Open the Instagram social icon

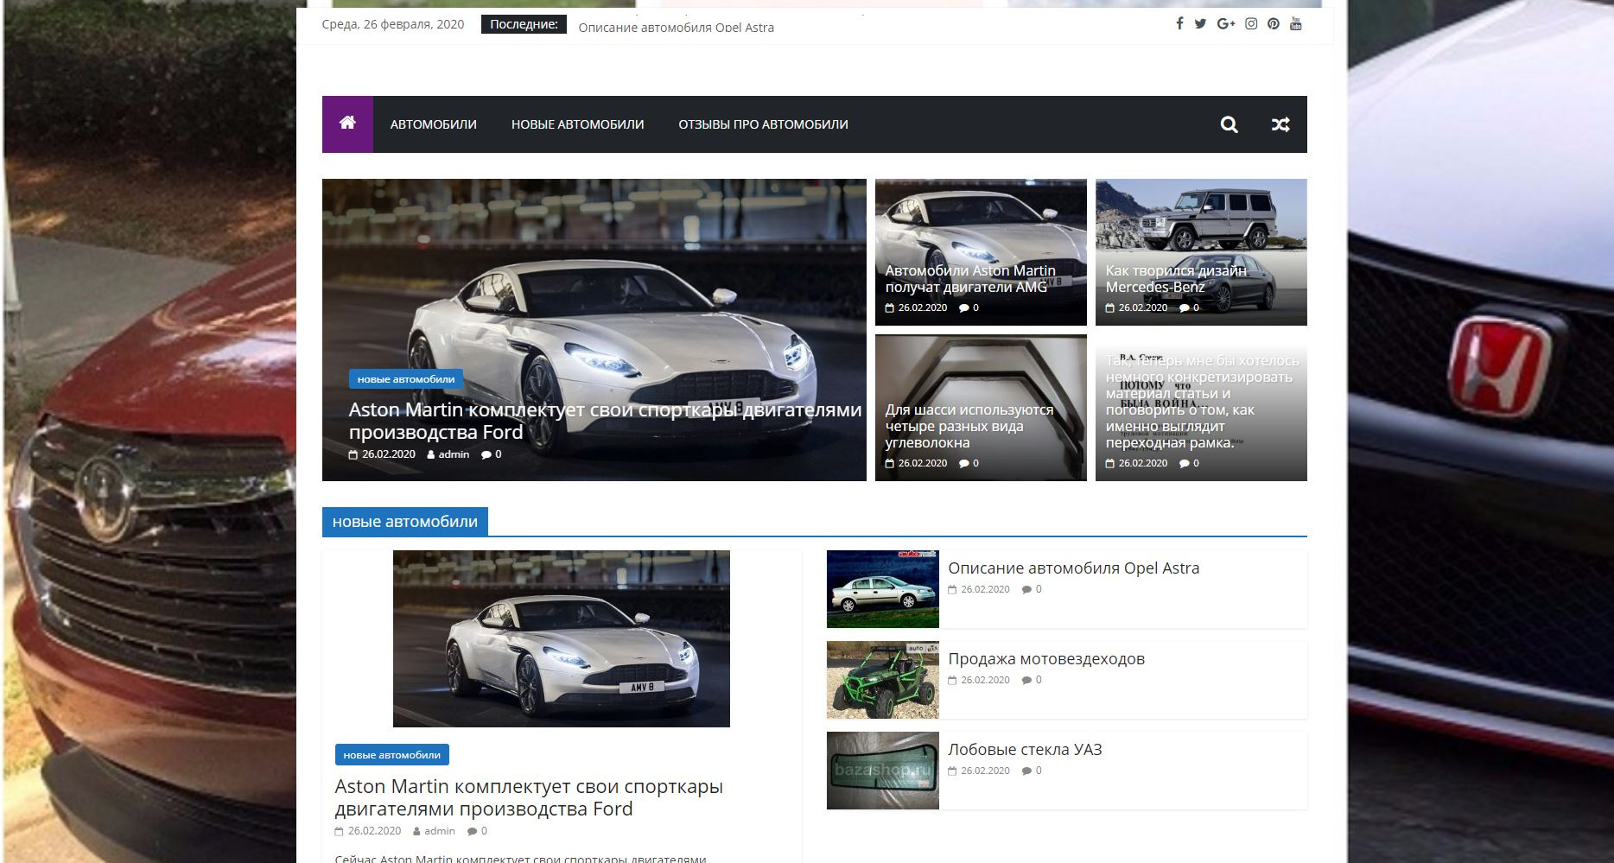click(x=1251, y=24)
